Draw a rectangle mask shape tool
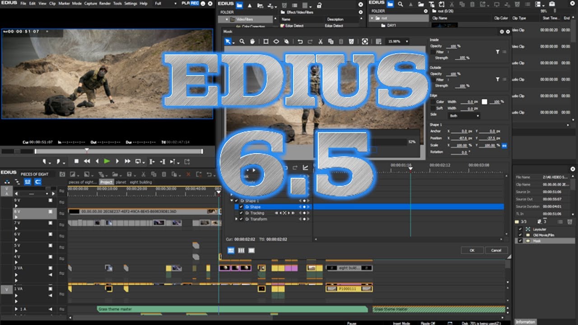 click(x=266, y=42)
